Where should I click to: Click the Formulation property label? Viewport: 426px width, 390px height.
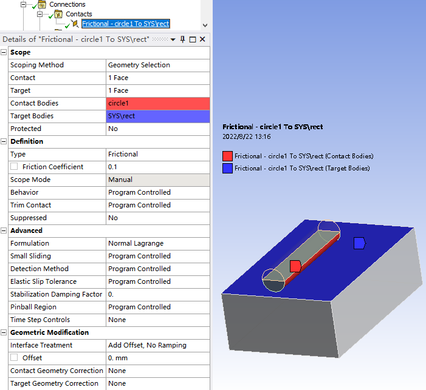click(30, 243)
